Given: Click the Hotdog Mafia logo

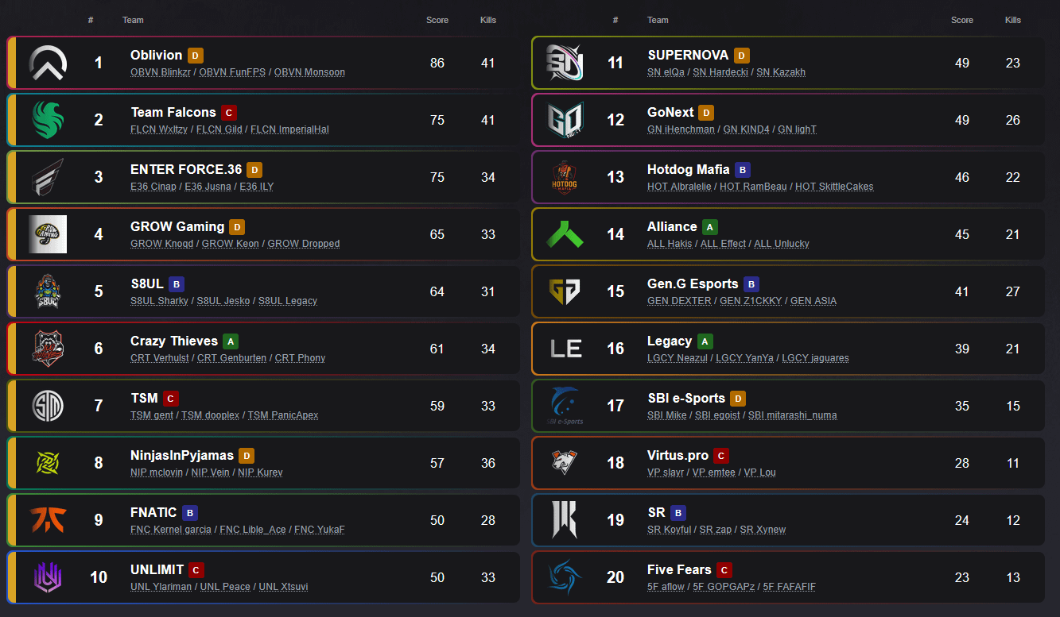Looking at the screenshot, I should (x=565, y=177).
